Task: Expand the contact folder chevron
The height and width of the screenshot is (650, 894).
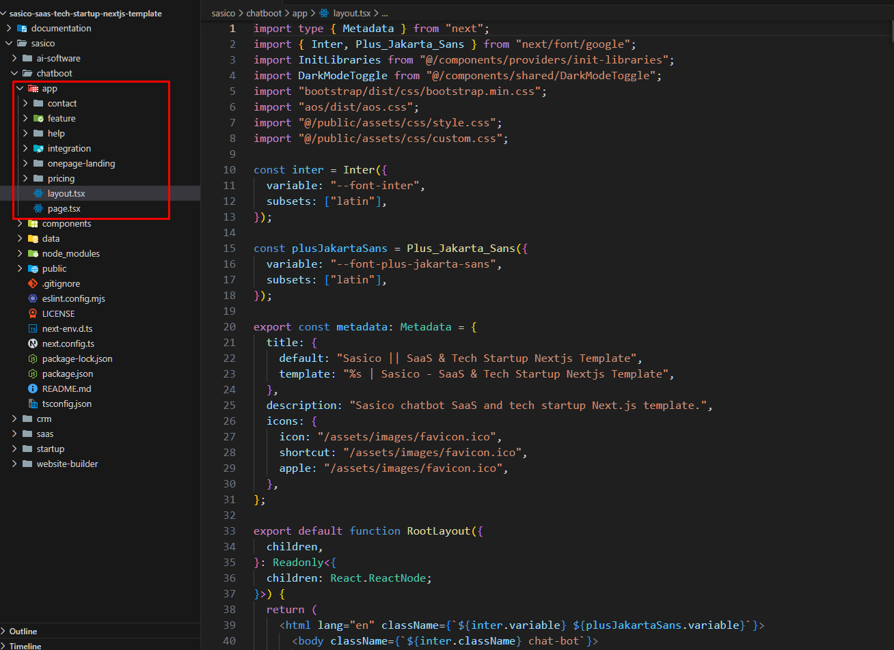Action: pyautogui.click(x=25, y=103)
